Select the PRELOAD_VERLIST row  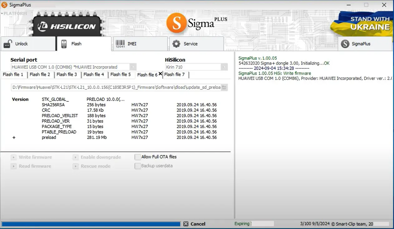[x=129, y=116]
